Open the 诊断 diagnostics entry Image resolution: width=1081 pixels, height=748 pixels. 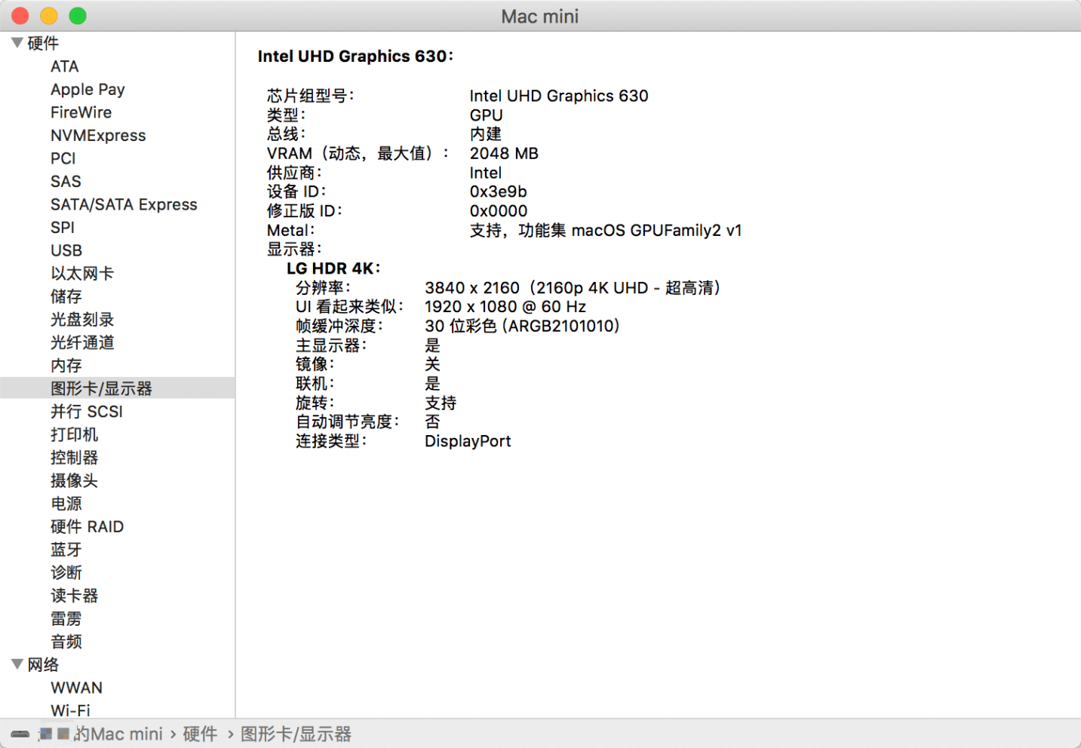click(x=66, y=572)
